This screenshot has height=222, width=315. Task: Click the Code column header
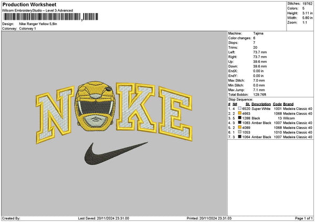pyautogui.click(x=277, y=104)
